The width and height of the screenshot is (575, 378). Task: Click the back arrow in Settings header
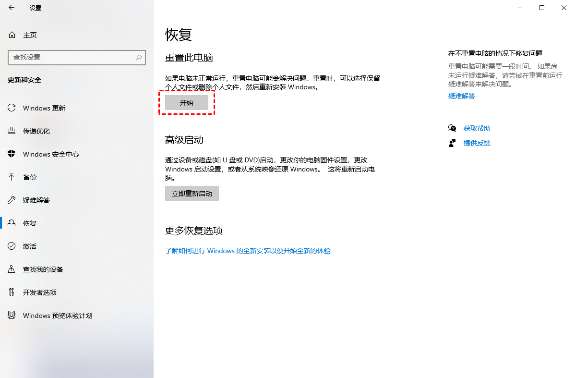pyautogui.click(x=12, y=8)
